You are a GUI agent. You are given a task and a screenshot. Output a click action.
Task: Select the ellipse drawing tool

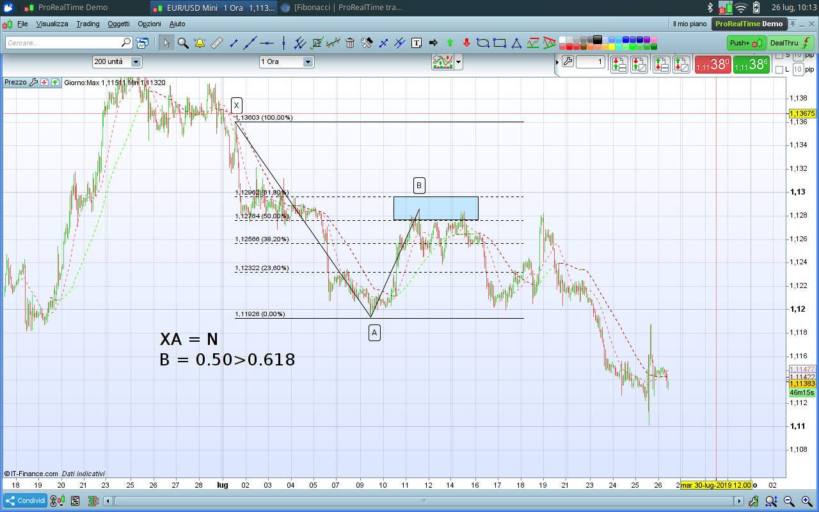click(483, 43)
